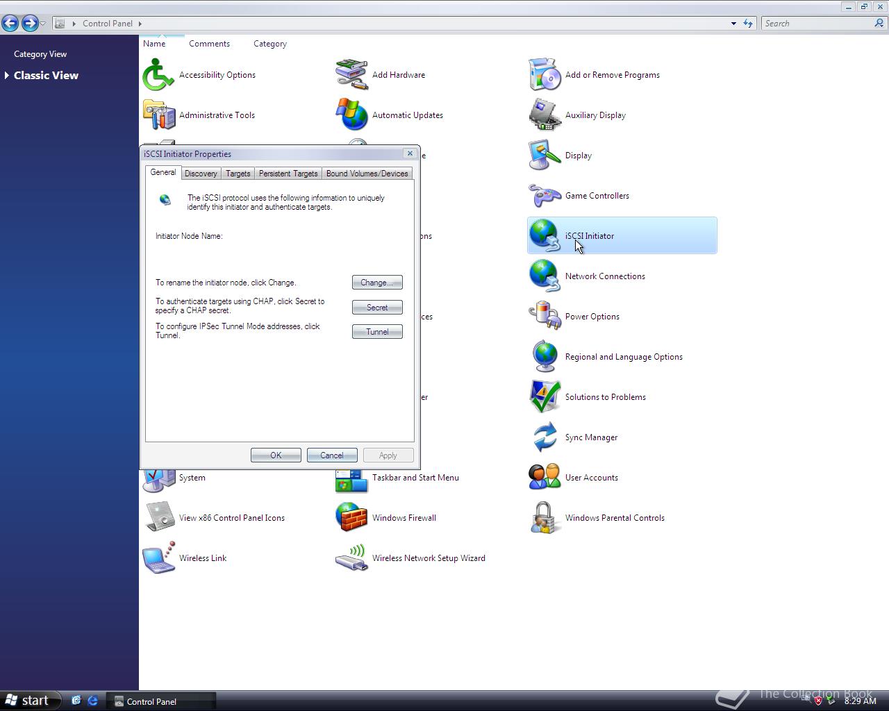Launch the Internet Explorer quick launch icon
889x711 pixels.
(92, 701)
